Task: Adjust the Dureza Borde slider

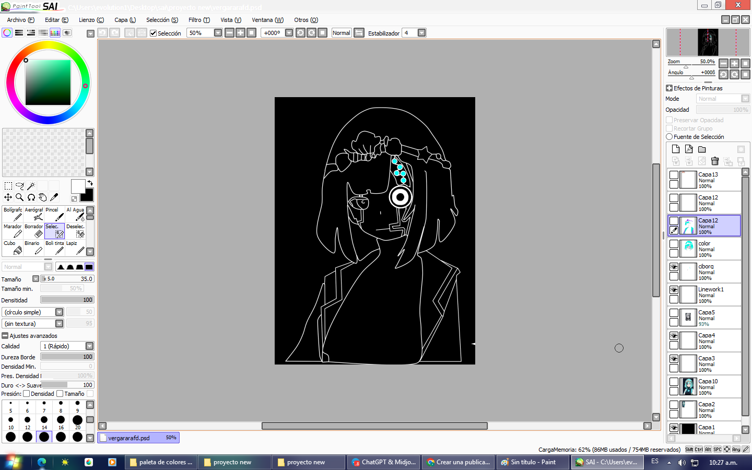Action: point(67,357)
